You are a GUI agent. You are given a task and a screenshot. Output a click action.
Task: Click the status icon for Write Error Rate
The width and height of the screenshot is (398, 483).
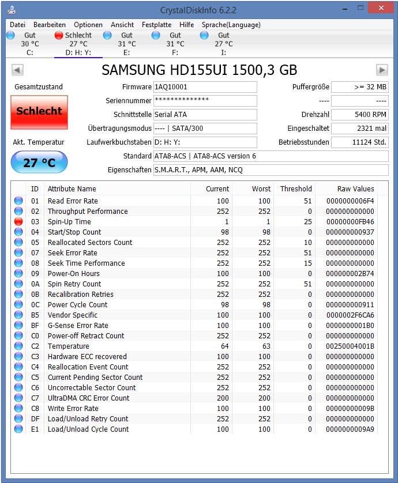coord(18,408)
